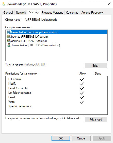Click the freenas group icon
This screenshot has height=143, width=113.
click(9, 36)
